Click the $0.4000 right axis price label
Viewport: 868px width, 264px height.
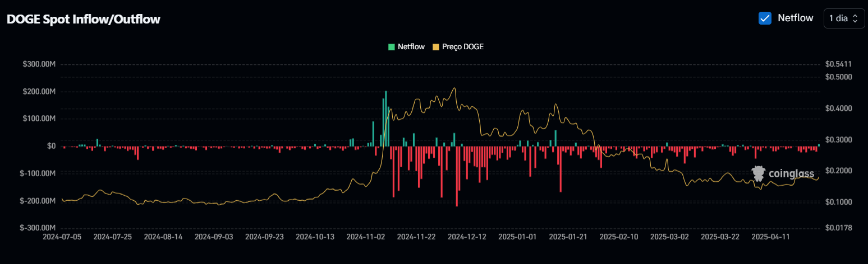(839, 109)
